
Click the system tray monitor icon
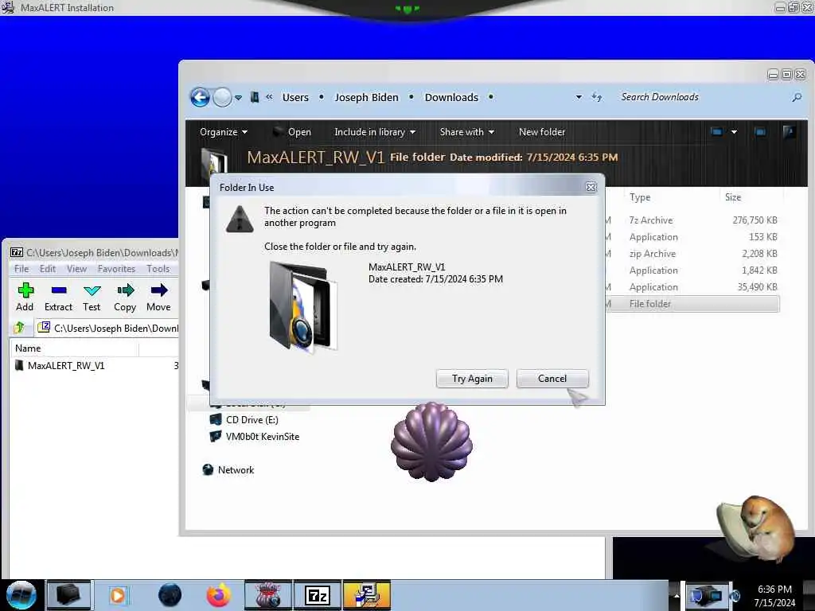click(705, 595)
